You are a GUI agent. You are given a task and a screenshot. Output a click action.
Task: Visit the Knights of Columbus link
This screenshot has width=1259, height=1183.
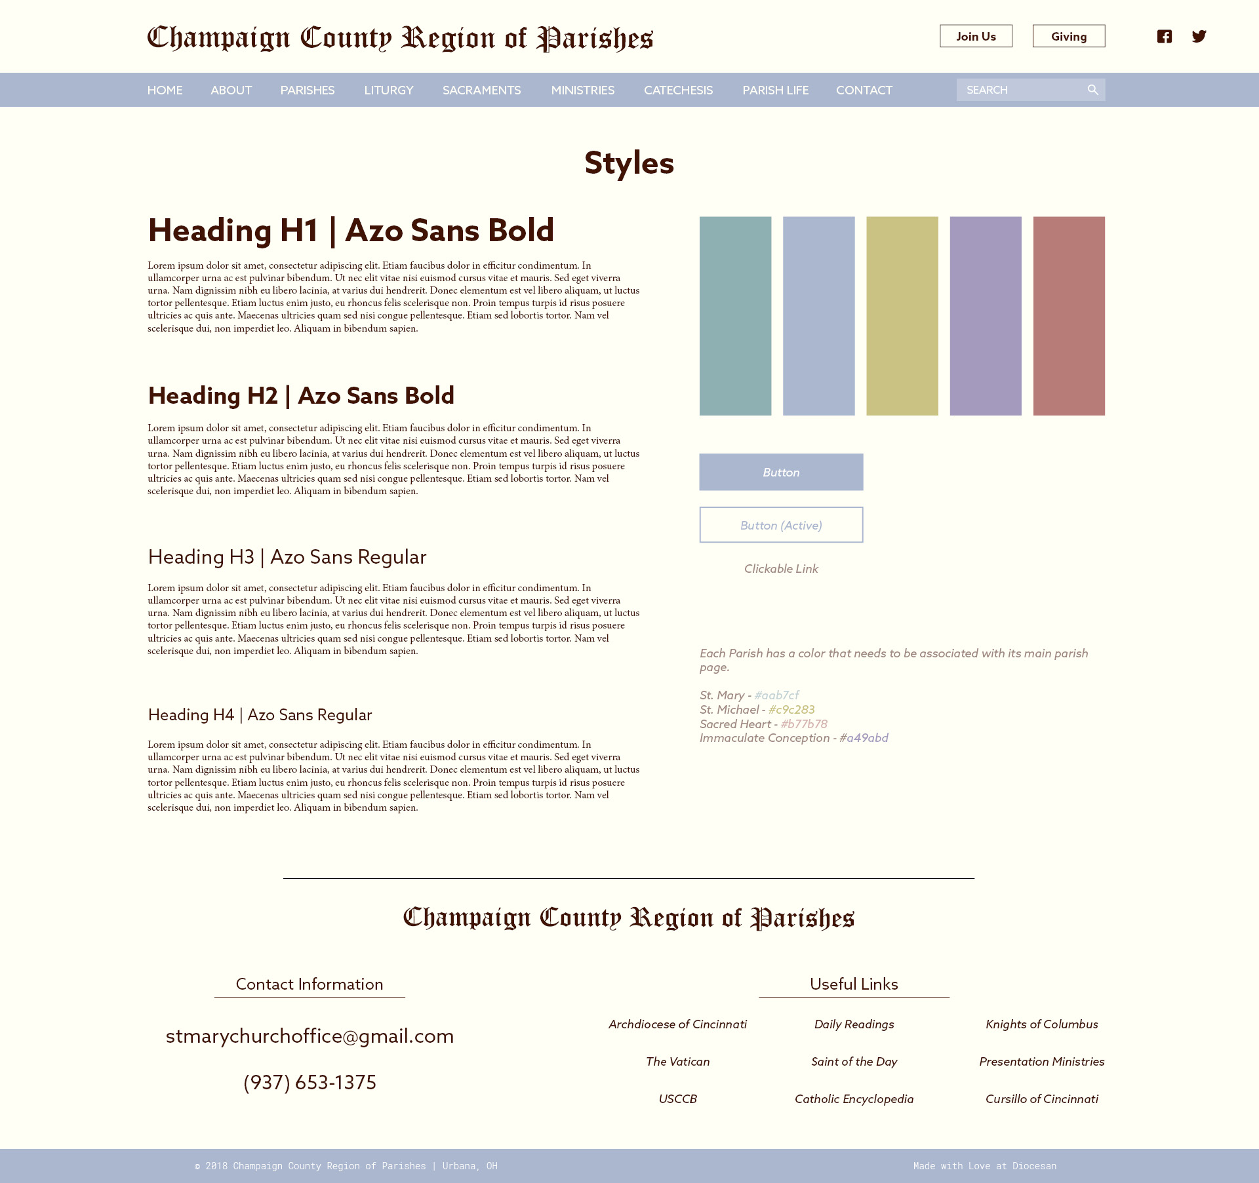(1041, 1024)
